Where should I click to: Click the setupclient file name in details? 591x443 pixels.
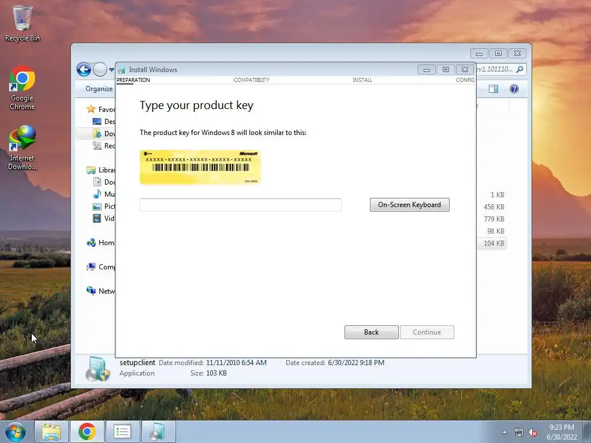click(x=137, y=362)
